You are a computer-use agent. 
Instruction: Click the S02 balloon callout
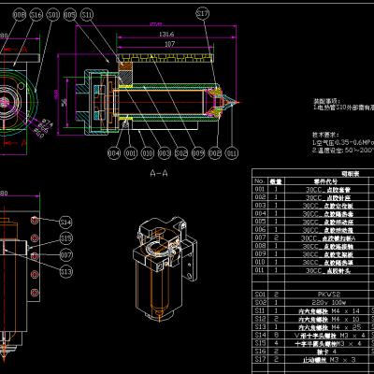pos(181,153)
